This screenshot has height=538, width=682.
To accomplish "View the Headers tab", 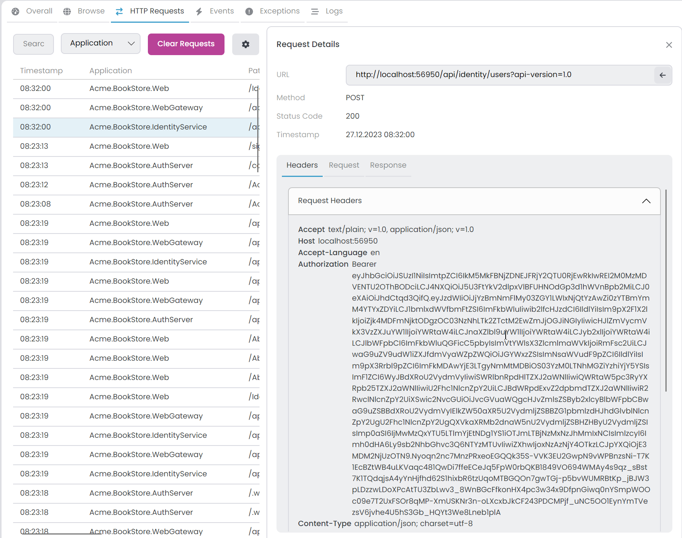I will (x=302, y=165).
